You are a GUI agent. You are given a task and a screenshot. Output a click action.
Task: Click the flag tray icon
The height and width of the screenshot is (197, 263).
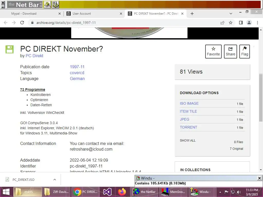[x=227, y=192]
